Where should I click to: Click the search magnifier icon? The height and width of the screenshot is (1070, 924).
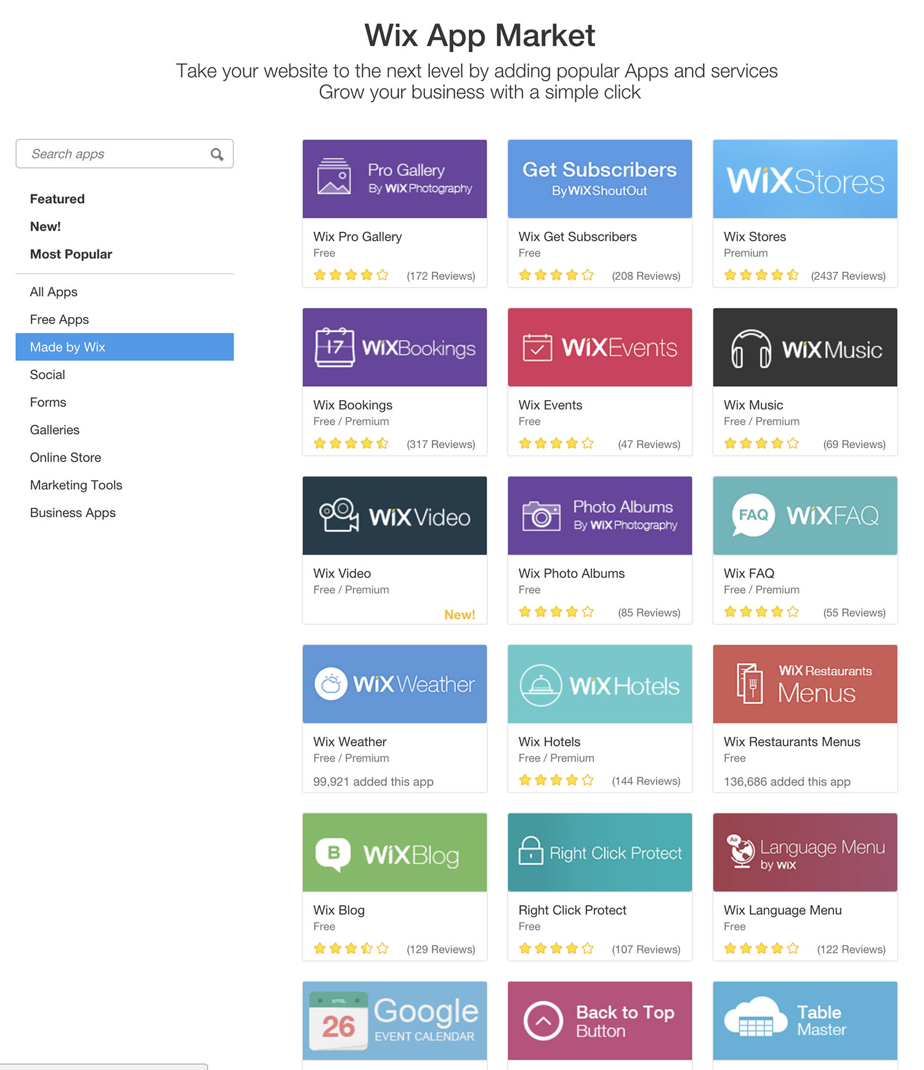217,154
